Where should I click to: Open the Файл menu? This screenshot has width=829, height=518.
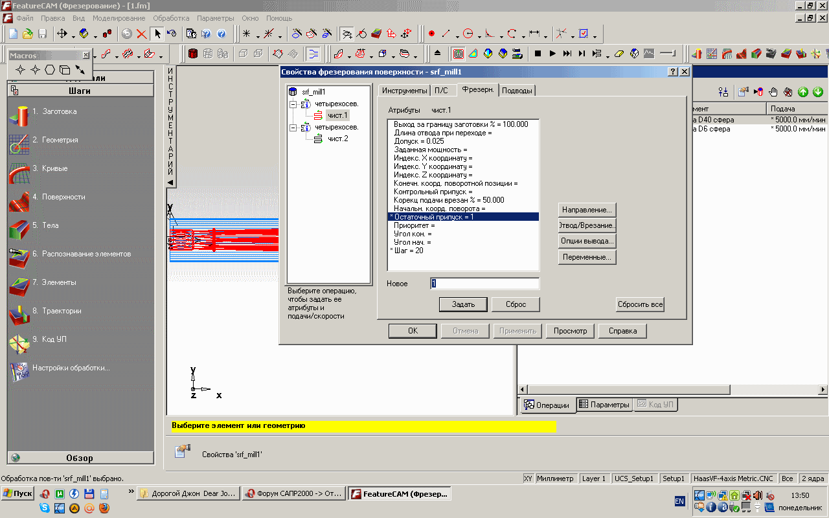click(x=25, y=18)
